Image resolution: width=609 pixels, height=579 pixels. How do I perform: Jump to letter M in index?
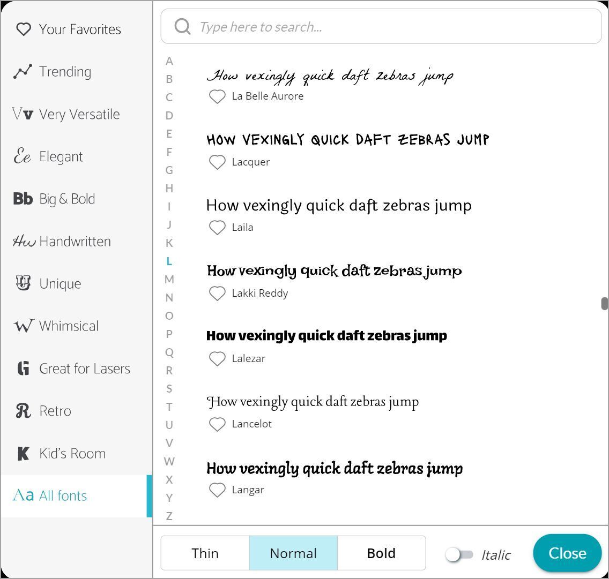(169, 280)
